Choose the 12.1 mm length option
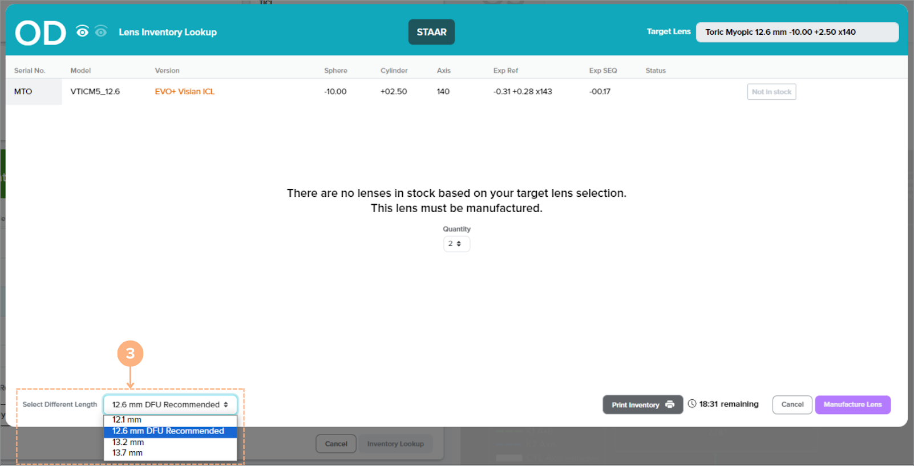Image resolution: width=914 pixels, height=466 pixels. (127, 420)
